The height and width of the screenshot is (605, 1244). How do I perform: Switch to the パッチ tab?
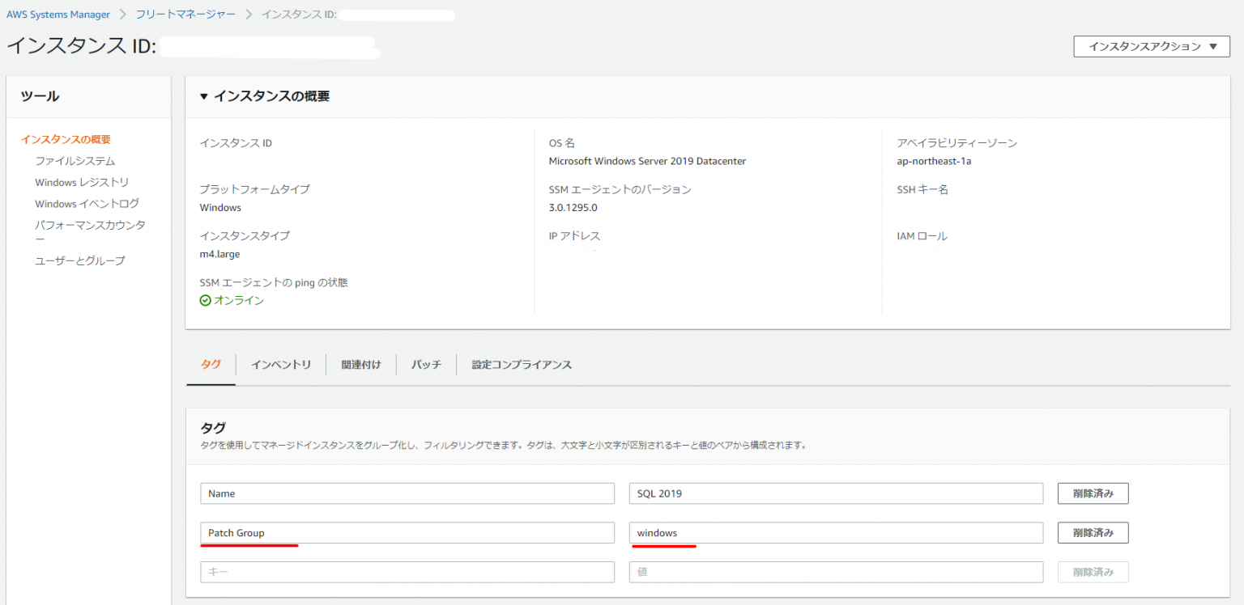[x=426, y=365]
